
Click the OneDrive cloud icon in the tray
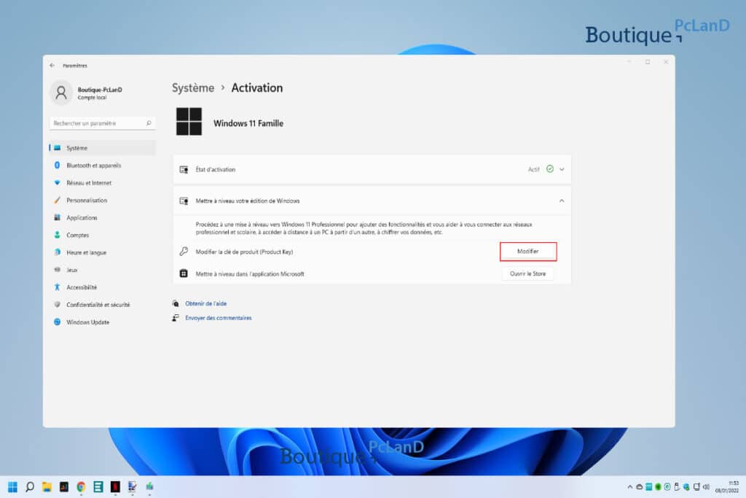[x=640, y=486]
